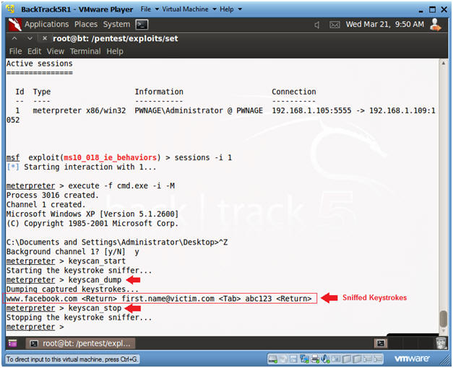Open the Terminal menu in the menu bar
Image resolution: width=453 pixels, height=368 pixels.
click(85, 51)
